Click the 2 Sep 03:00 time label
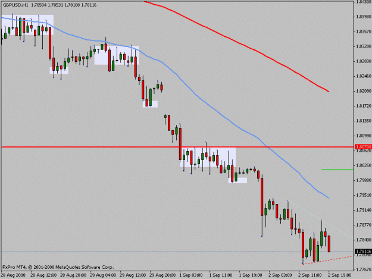 point(280,275)
